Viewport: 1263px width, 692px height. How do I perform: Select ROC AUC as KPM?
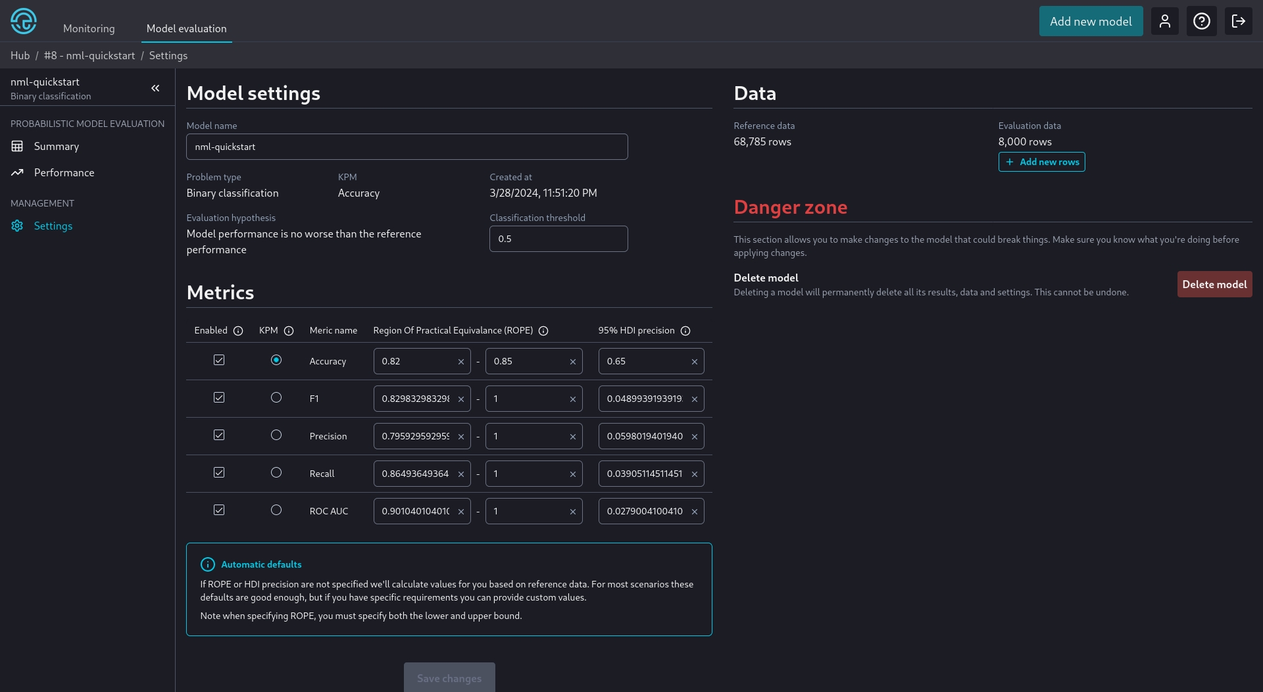point(276,510)
